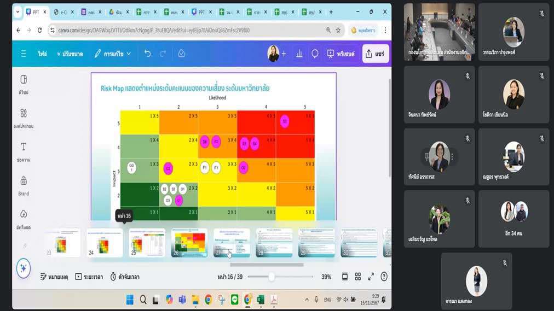
Task: Open the Elements panel in the sidebar
Action: tap(24, 117)
